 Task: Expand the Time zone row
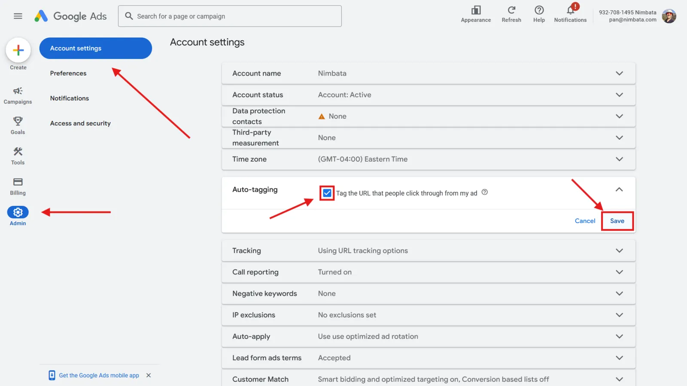point(429,159)
